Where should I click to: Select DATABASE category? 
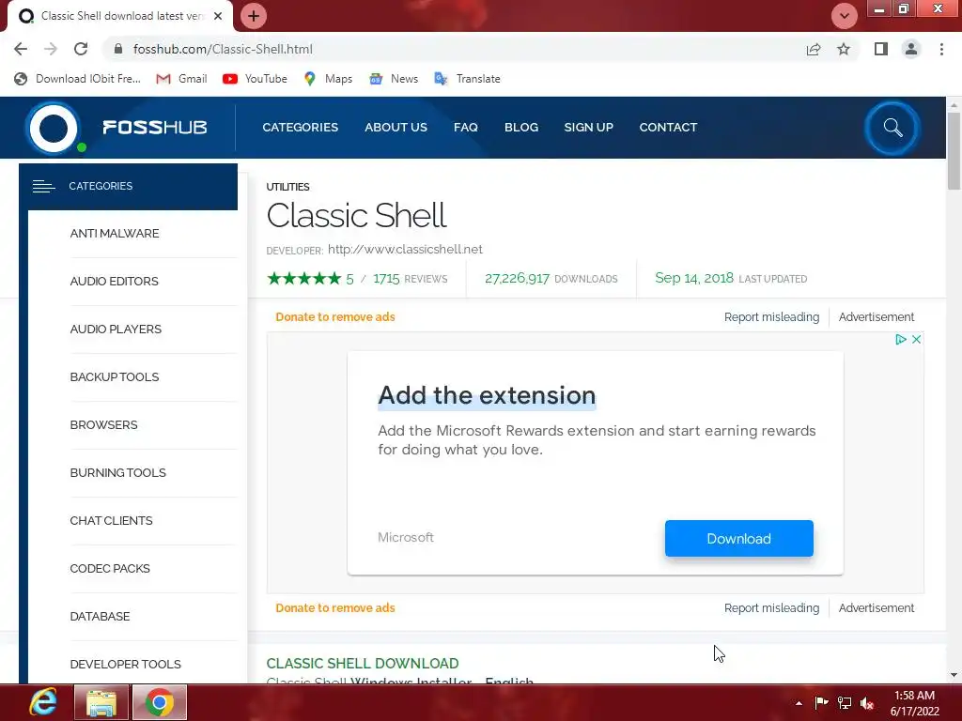(100, 616)
